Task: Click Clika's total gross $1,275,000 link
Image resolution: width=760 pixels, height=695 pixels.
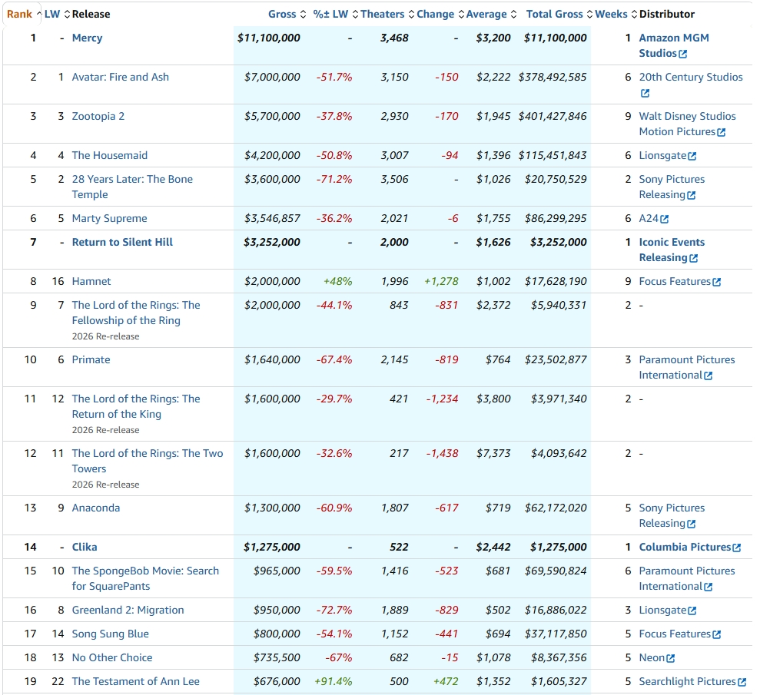Action: [x=558, y=547]
